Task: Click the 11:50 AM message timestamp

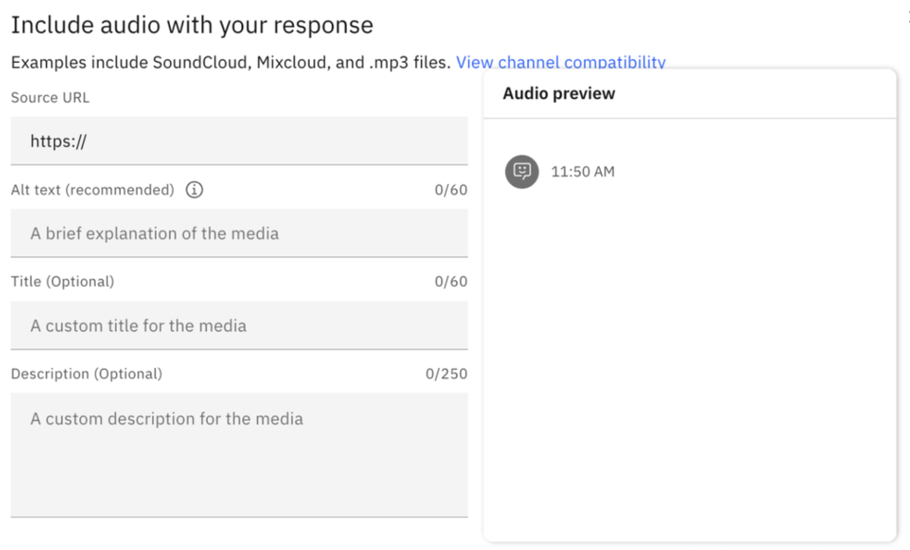Action: coord(583,172)
